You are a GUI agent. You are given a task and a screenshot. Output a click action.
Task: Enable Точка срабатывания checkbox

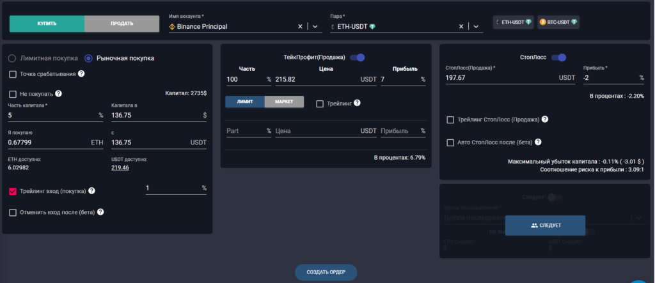tap(13, 74)
